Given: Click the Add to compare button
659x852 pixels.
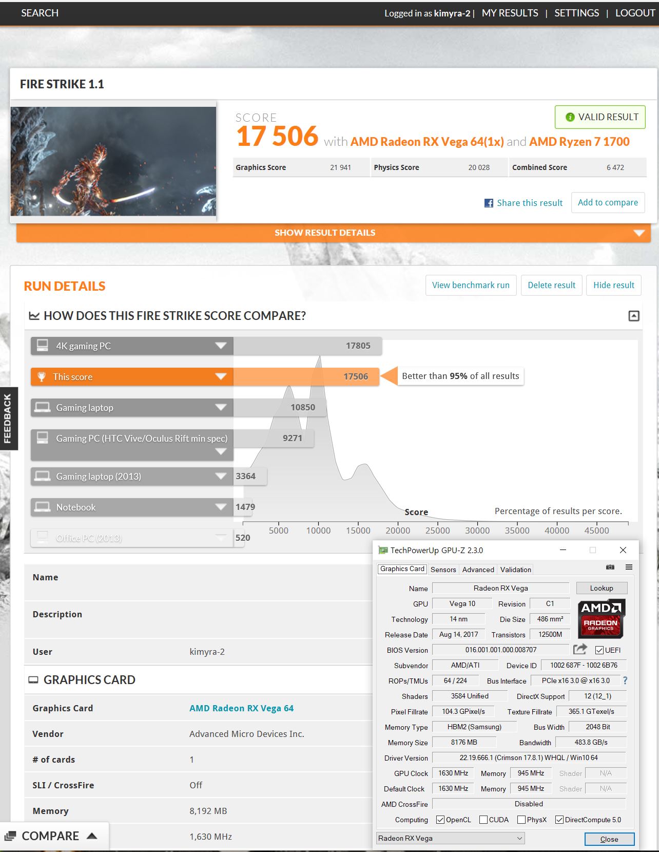Looking at the screenshot, I should click(x=608, y=202).
